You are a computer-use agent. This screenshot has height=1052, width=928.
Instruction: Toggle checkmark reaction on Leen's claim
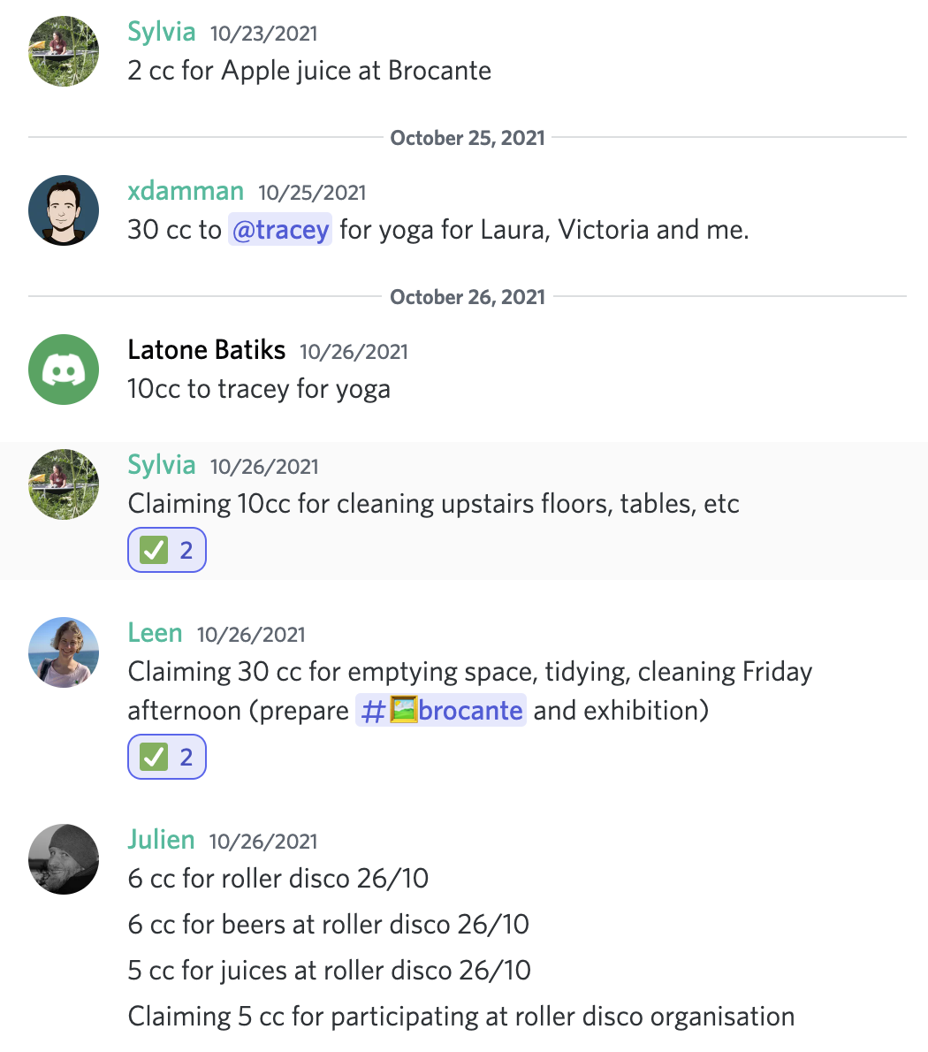coord(167,758)
